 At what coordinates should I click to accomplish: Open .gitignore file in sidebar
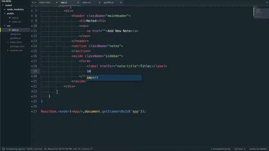point(15,34)
